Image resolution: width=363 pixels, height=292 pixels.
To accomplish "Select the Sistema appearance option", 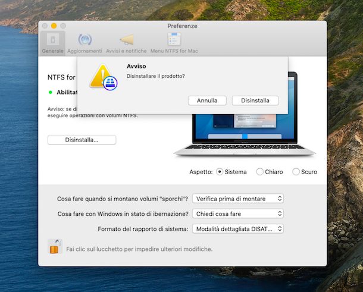I will [x=220, y=172].
